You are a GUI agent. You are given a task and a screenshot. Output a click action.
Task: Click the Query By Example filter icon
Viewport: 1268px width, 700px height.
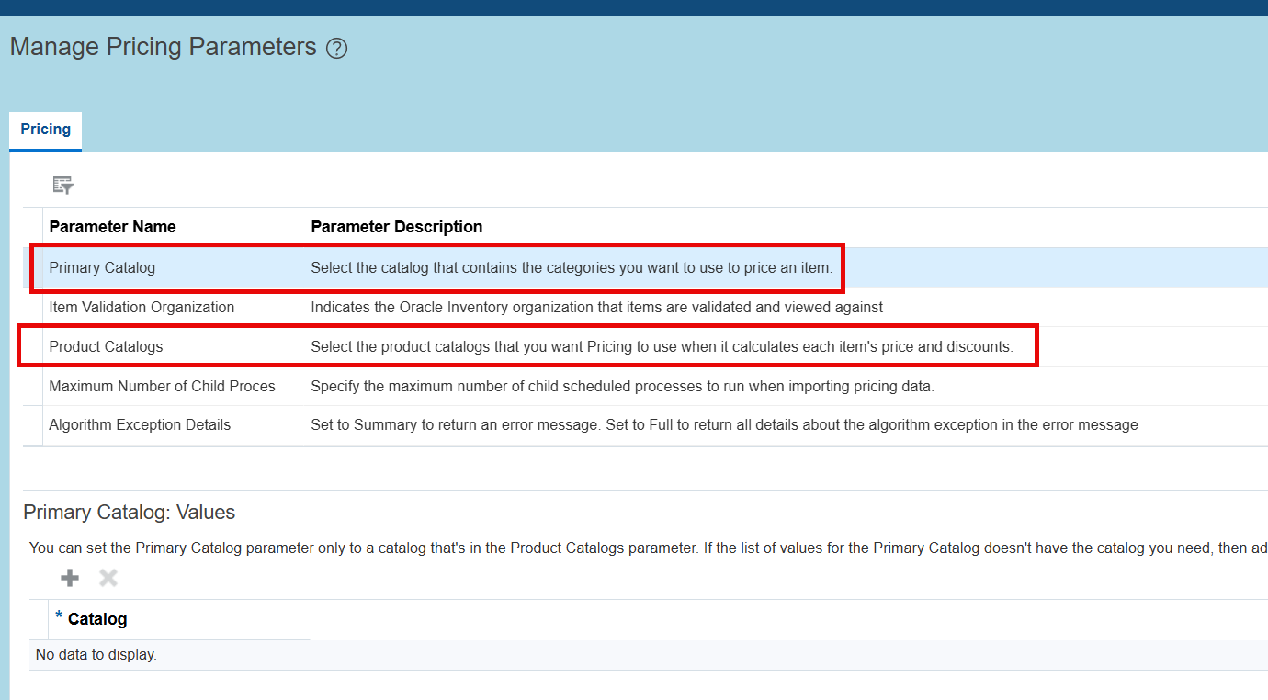tap(62, 186)
